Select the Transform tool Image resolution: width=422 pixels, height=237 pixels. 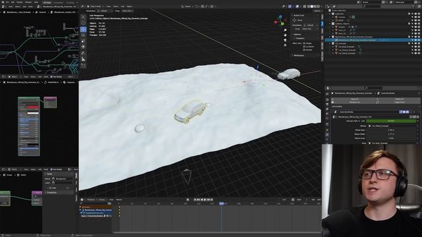(x=83, y=47)
